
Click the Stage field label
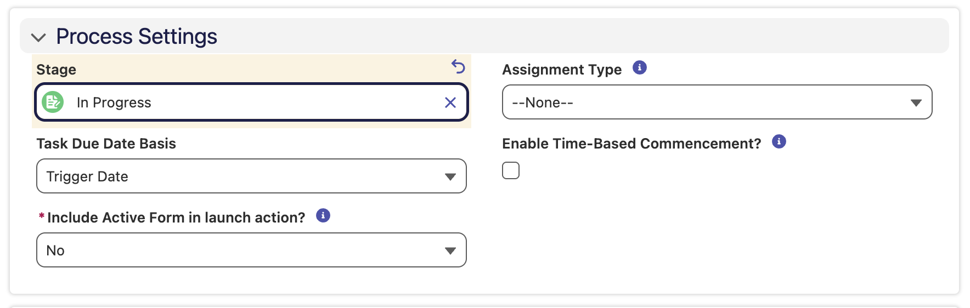pyautogui.click(x=57, y=70)
